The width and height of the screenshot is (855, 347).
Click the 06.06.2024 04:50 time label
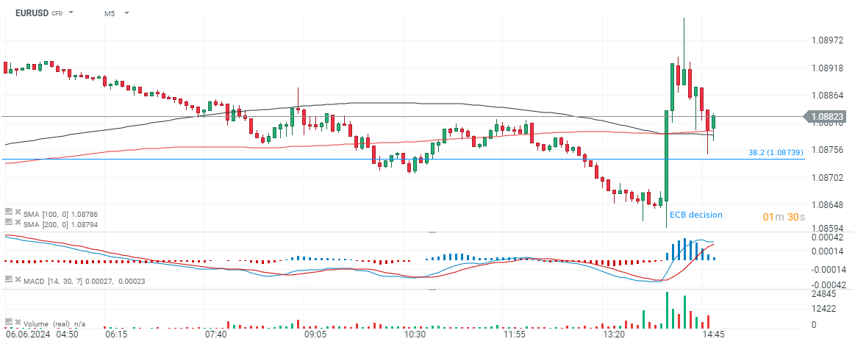41,333
